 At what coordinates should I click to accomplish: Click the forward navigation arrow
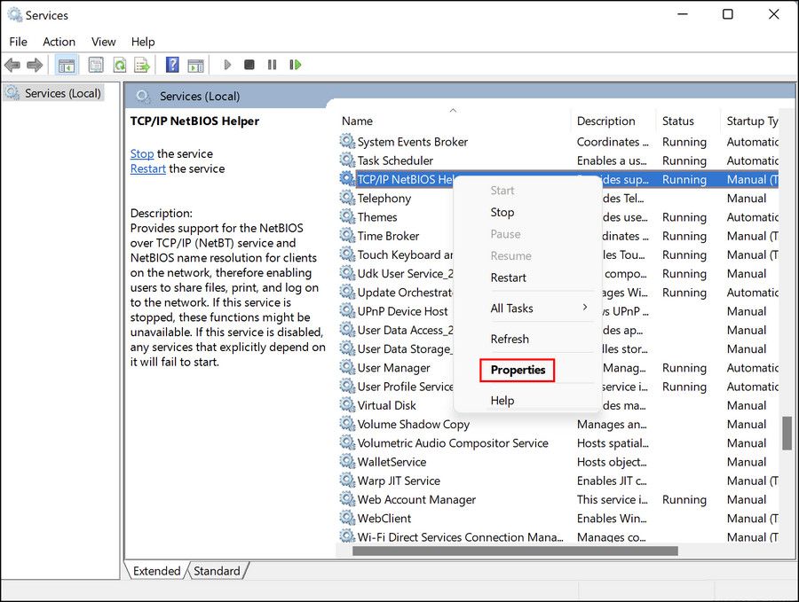point(36,64)
